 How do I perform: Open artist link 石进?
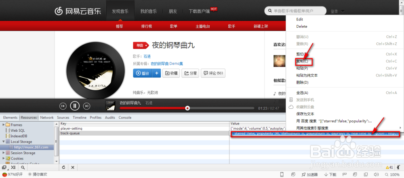click(147, 56)
